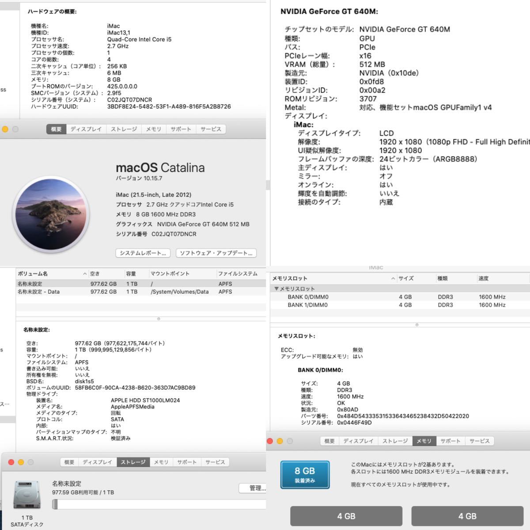This screenshot has height=530, width=530.
Task: Open ストレージ tab in the Catalina overview window
Action: (x=124, y=129)
